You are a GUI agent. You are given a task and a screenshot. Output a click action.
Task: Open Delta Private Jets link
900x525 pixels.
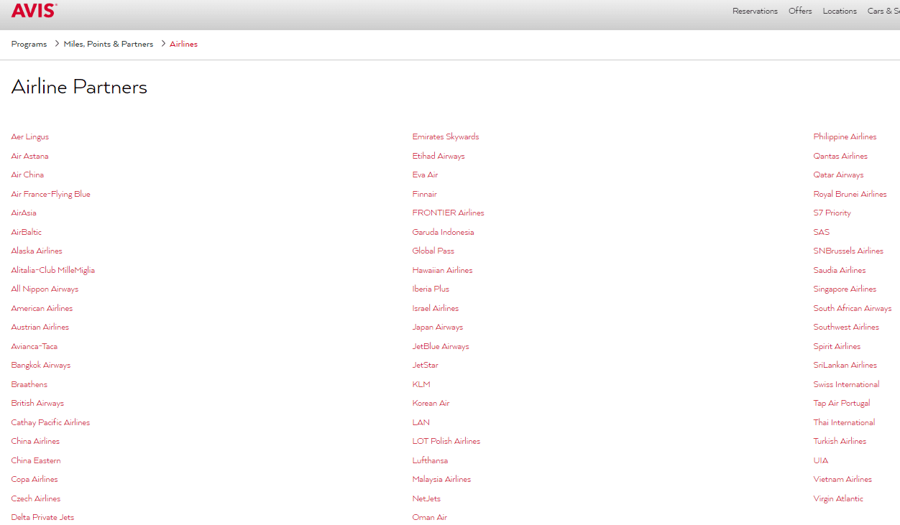pos(42,517)
